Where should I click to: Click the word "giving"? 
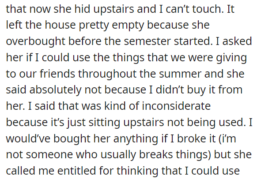tap(231, 57)
